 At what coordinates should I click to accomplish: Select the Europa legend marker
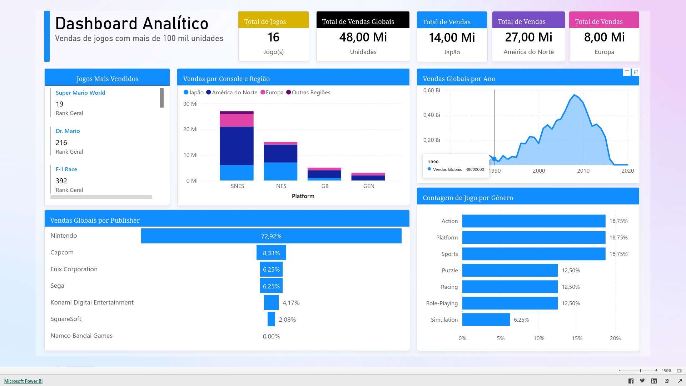(x=263, y=92)
